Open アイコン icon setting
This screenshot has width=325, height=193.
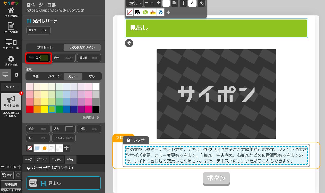(x=64, y=138)
